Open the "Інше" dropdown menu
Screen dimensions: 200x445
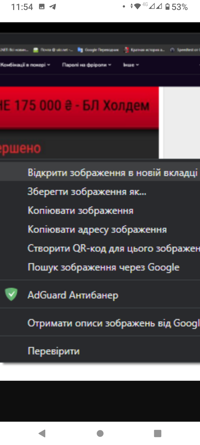click(131, 65)
